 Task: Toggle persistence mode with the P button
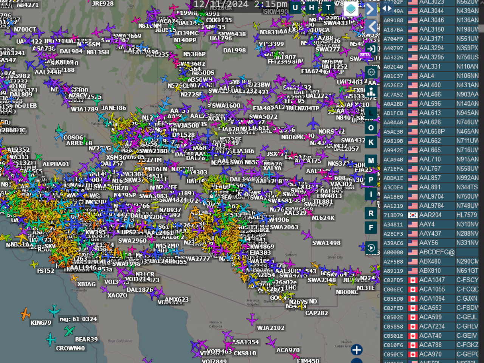coord(371,180)
